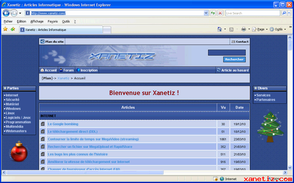Open article Les bugs les plus connus
The width and height of the screenshot is (294, 183).
pos(77,154)
